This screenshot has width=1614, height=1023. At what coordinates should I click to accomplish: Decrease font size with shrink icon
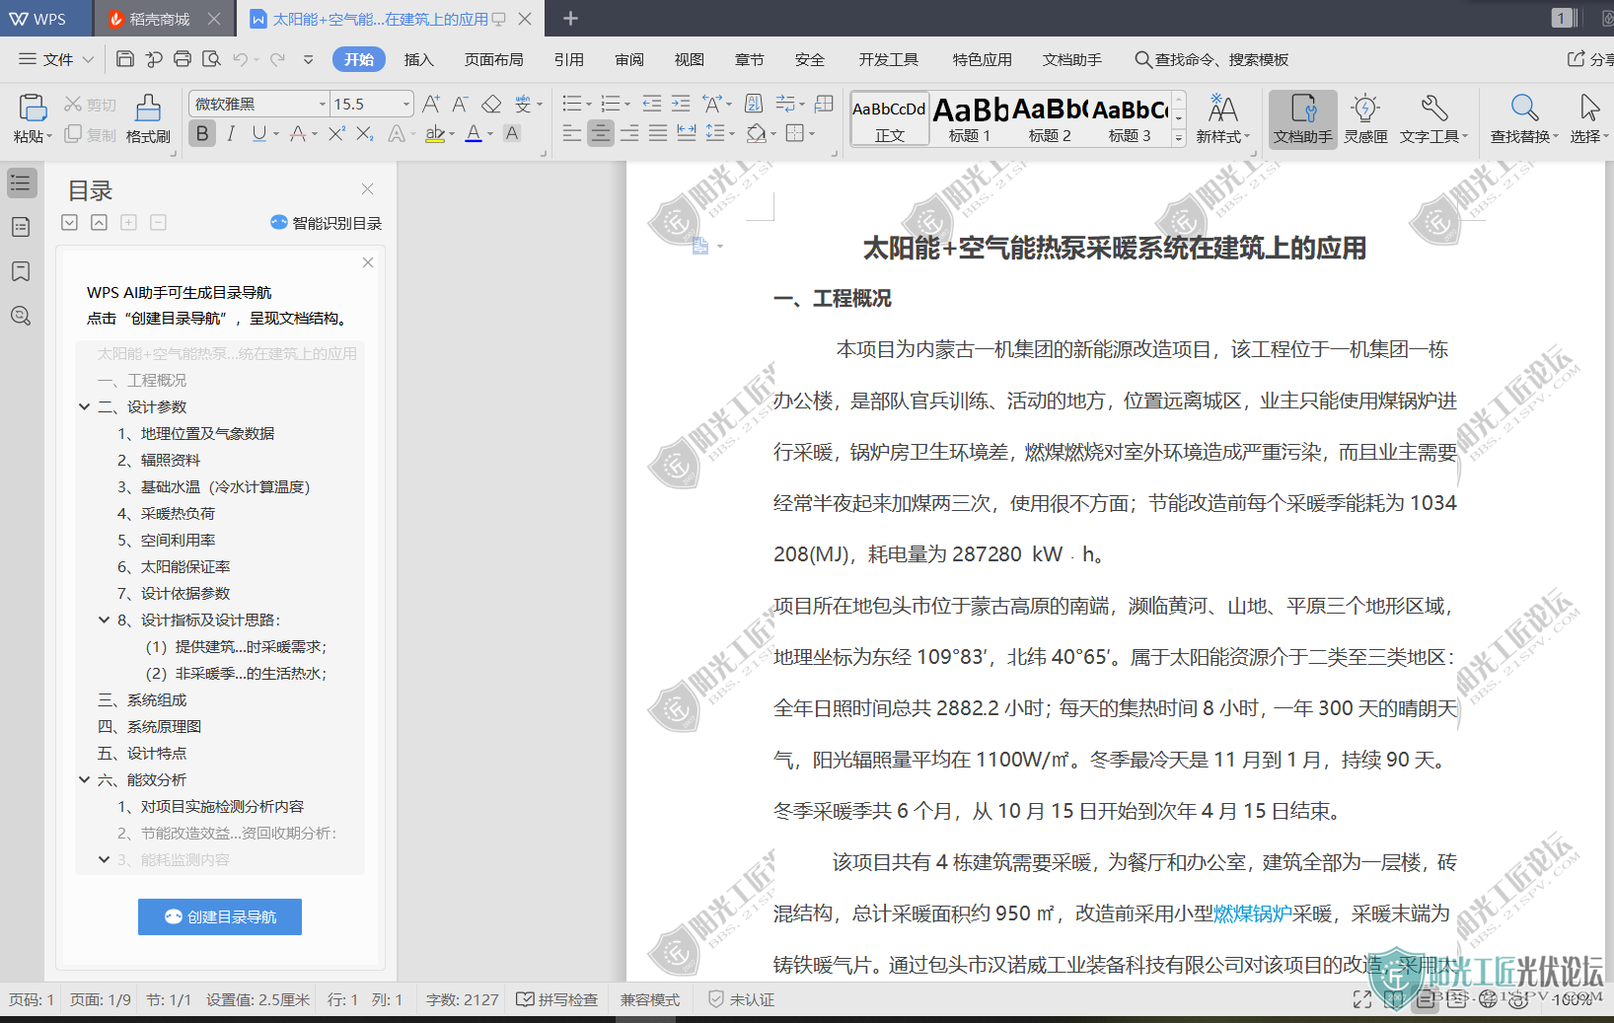(461, 104)
